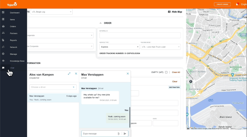Viewport: 247px width, 137px height.
Task: Click the Network sidebar icon
Action: coord(3,47)
